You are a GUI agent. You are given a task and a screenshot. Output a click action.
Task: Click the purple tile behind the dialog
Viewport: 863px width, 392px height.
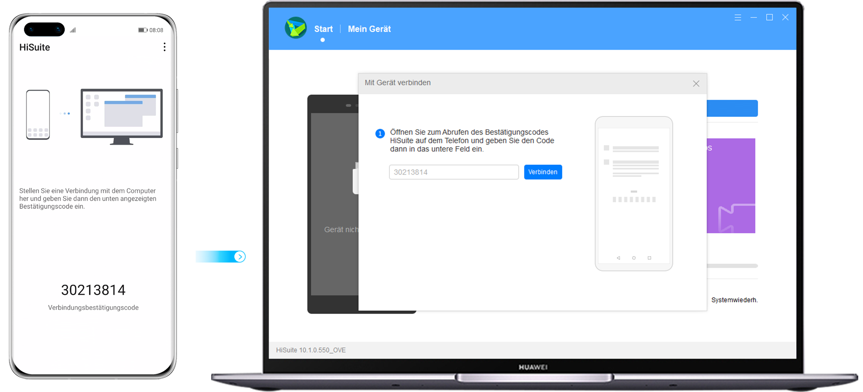click(x=731, y=186)
